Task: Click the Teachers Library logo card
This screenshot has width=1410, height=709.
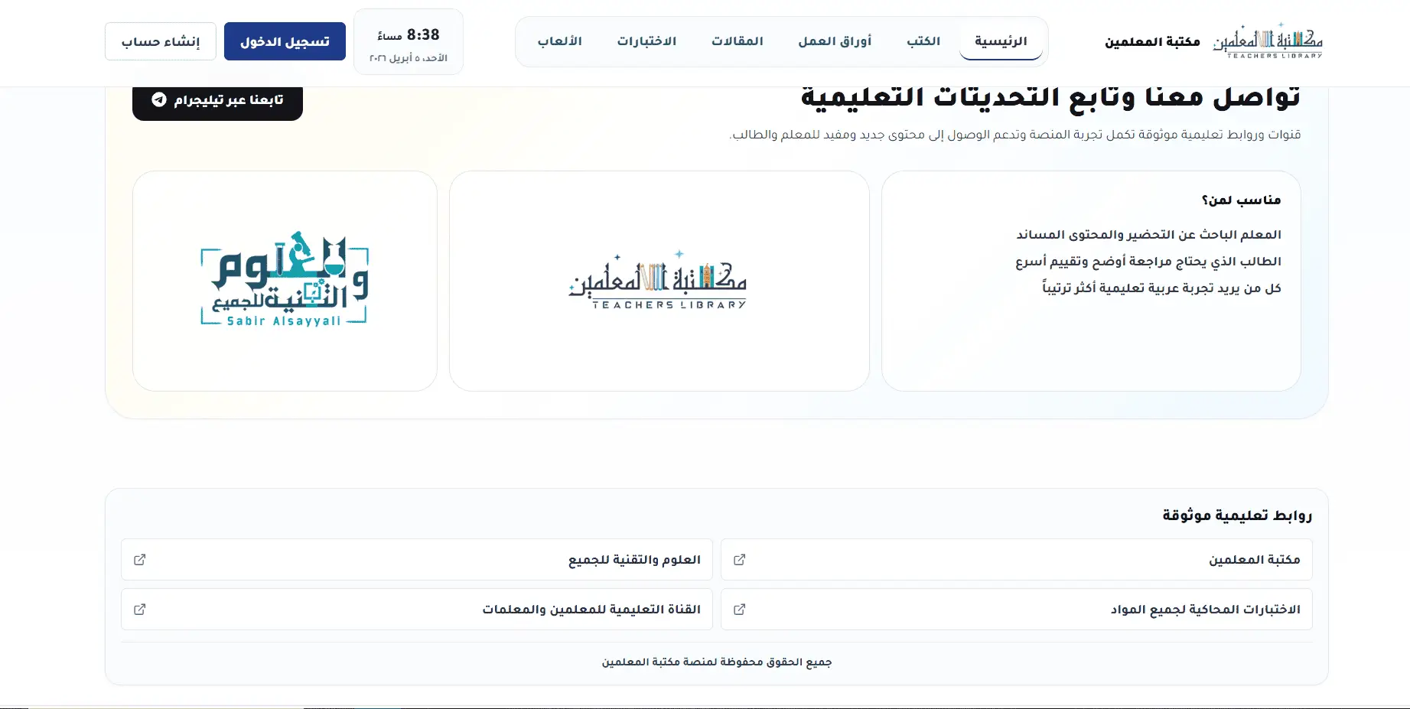Action: click(659, 281)
